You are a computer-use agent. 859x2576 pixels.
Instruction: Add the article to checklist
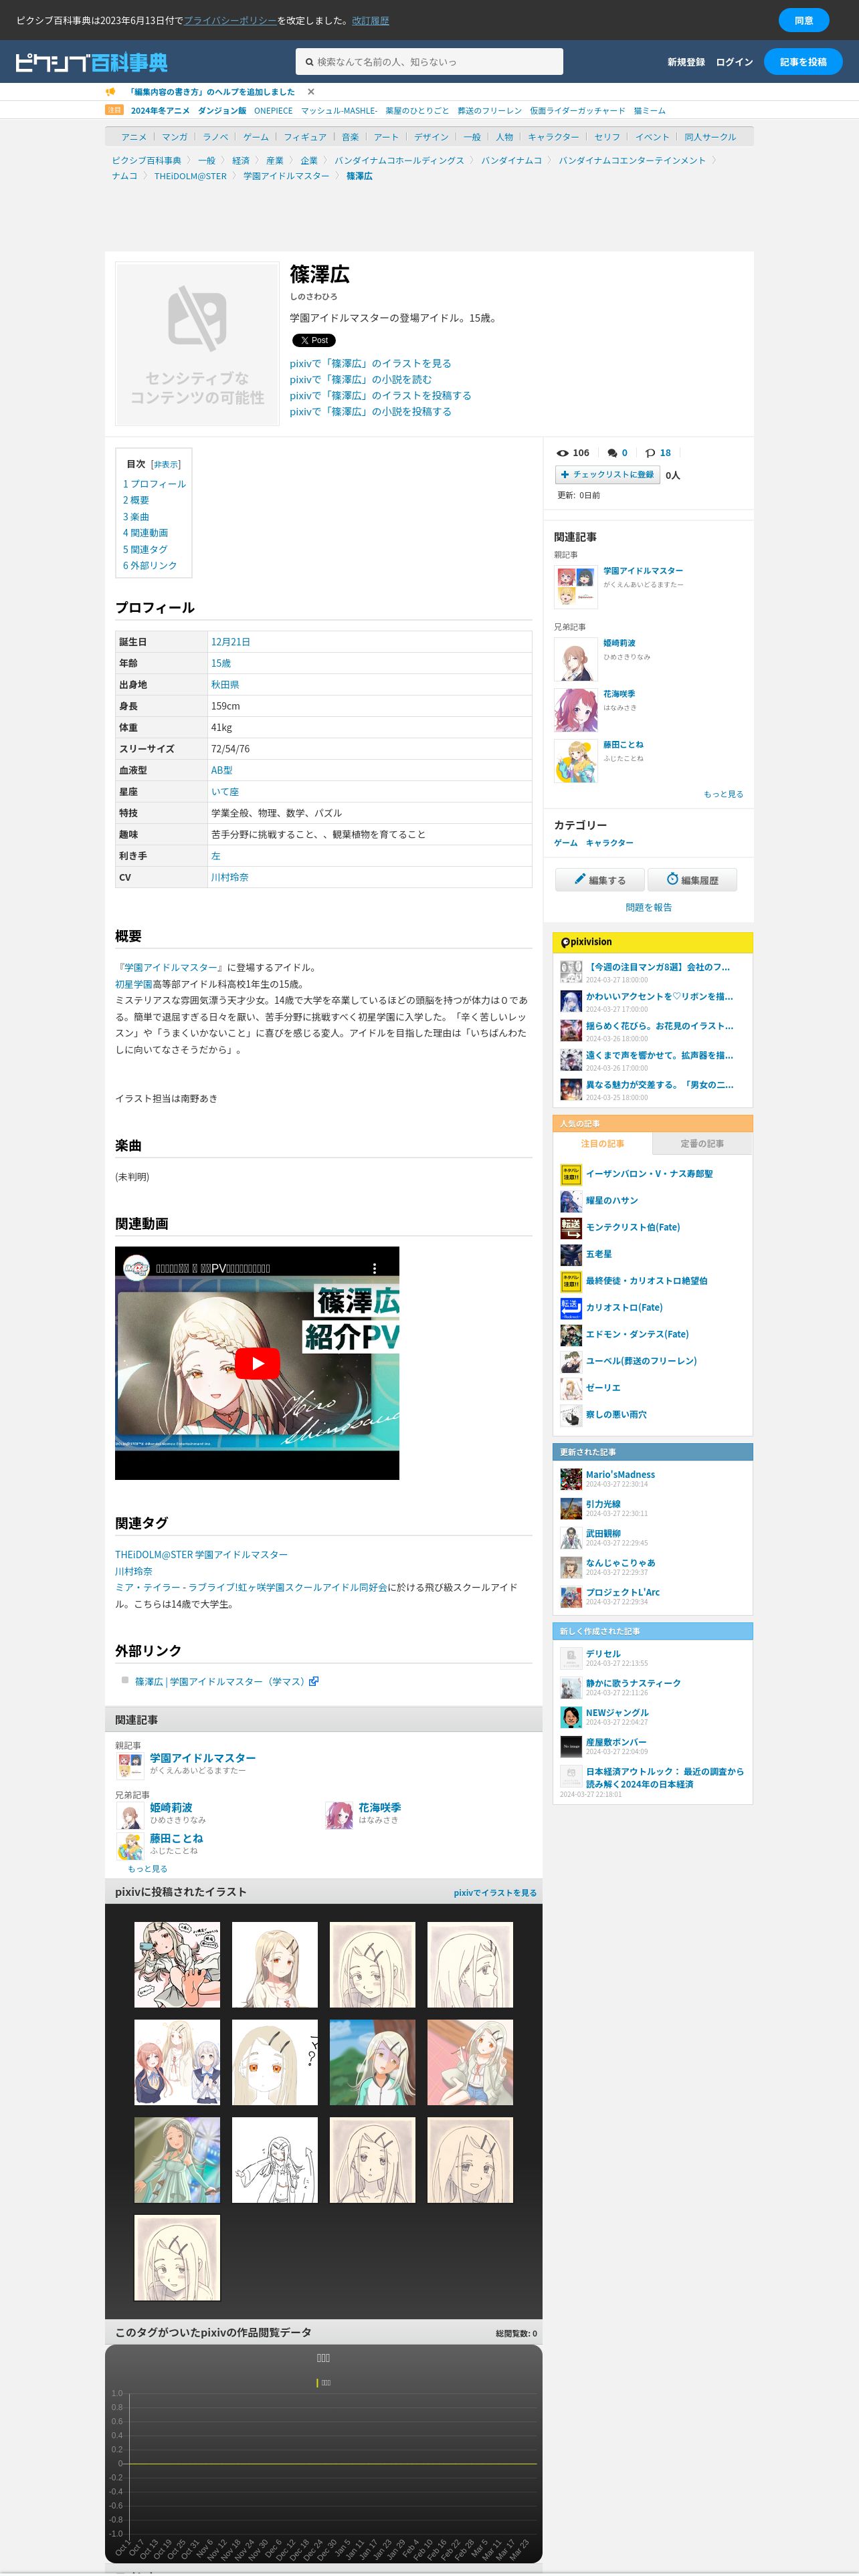coord(607,475)
